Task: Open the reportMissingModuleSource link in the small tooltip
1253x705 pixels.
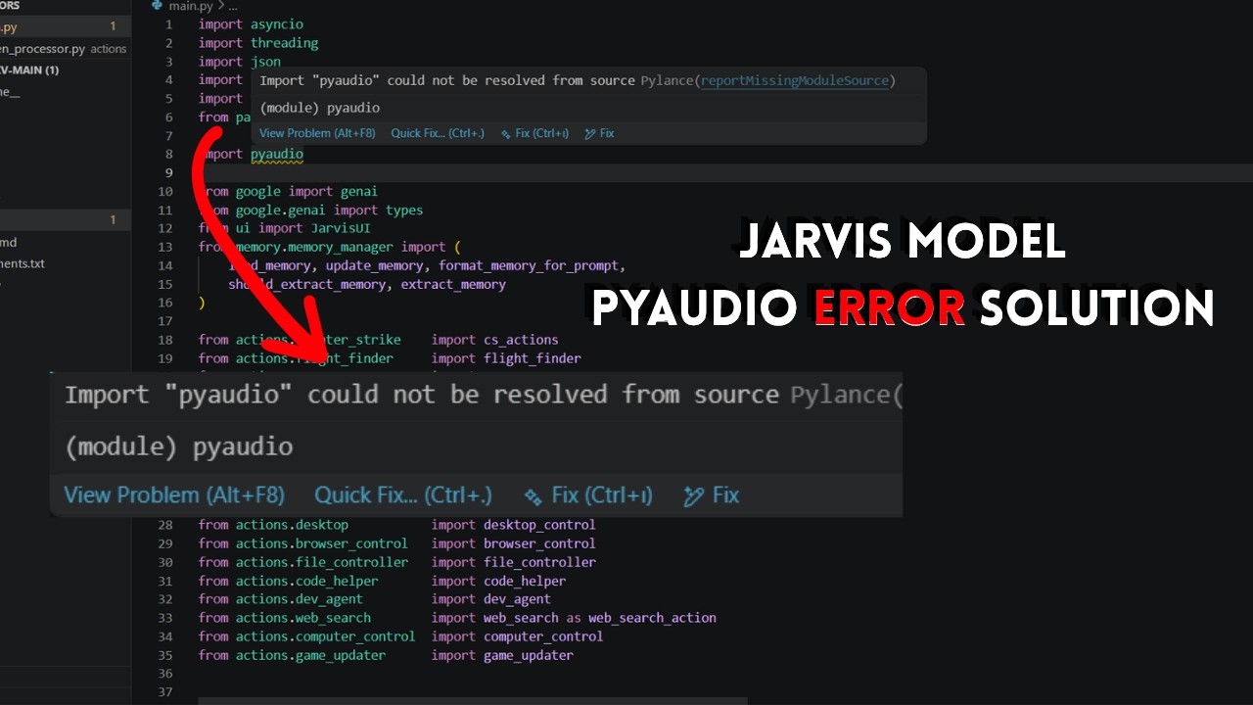Action: [795, 80]
